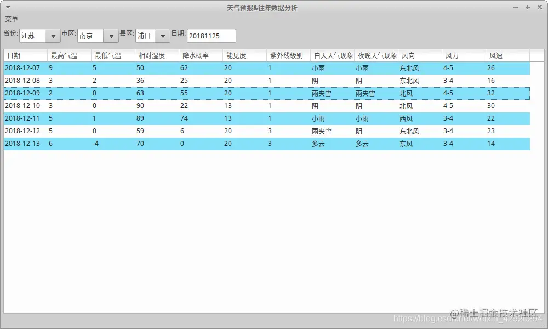
Task: Click the 风速 column header
Action: 496,55
